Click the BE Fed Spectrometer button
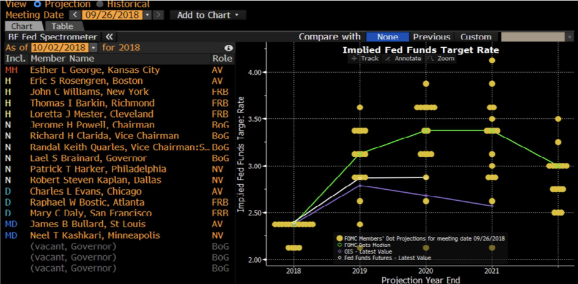 (x=52, y=37)
